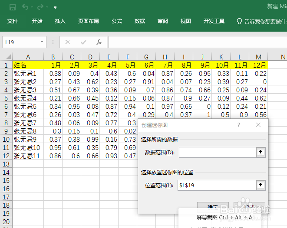Expand the Name Box dropdown arrow
Screen dimensions: 287x228
click(42, 42)
